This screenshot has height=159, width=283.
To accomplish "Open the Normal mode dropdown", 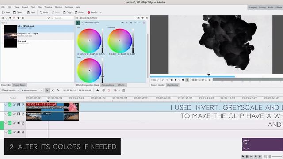I will [x=32, y=90].
